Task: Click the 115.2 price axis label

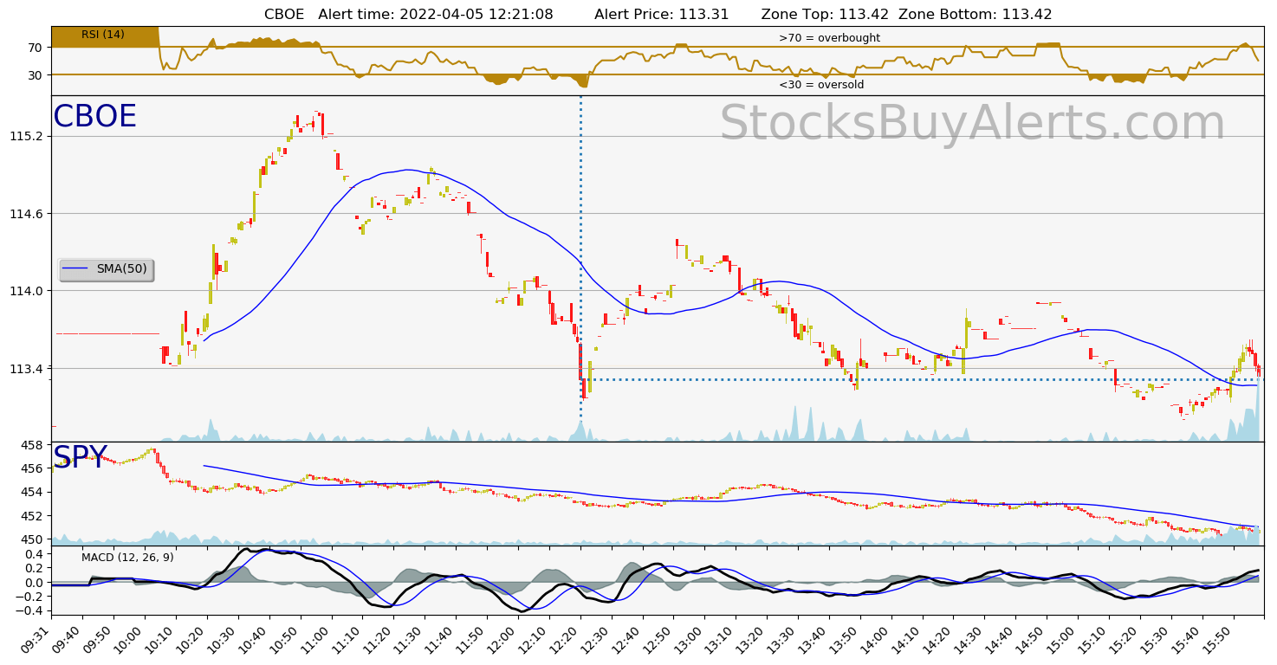Action: point(28,136)
